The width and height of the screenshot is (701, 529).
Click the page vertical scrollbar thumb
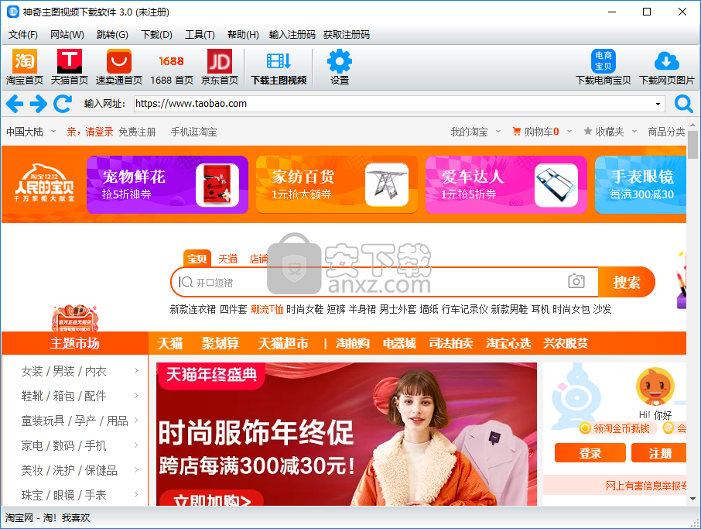[x=693, y=145]
